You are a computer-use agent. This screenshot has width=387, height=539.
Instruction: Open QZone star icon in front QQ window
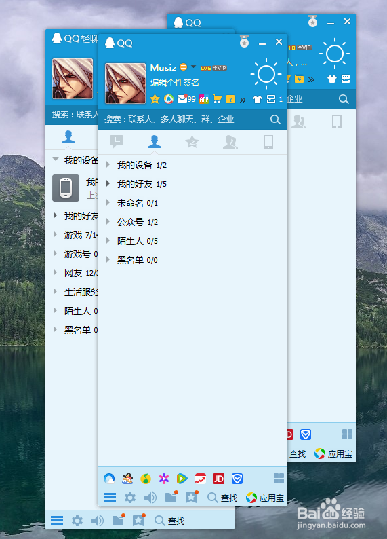pyautogui.click(x=155, y=100)
